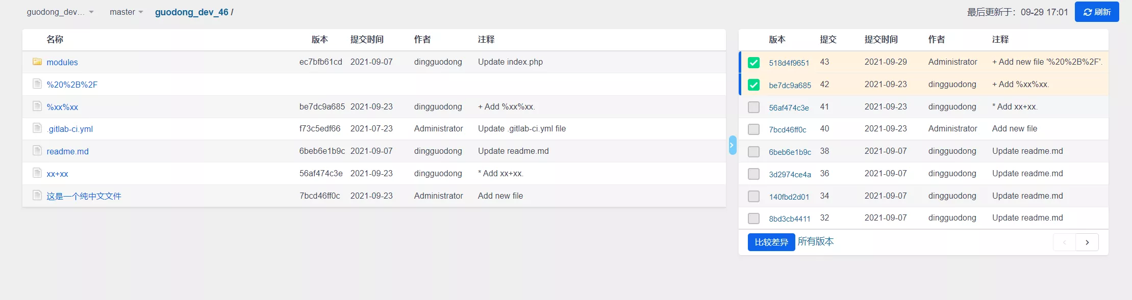Viewport: 1132px width, 300px height.
Task: Click comment 'Update index.php'
Action: click(510, 62)
